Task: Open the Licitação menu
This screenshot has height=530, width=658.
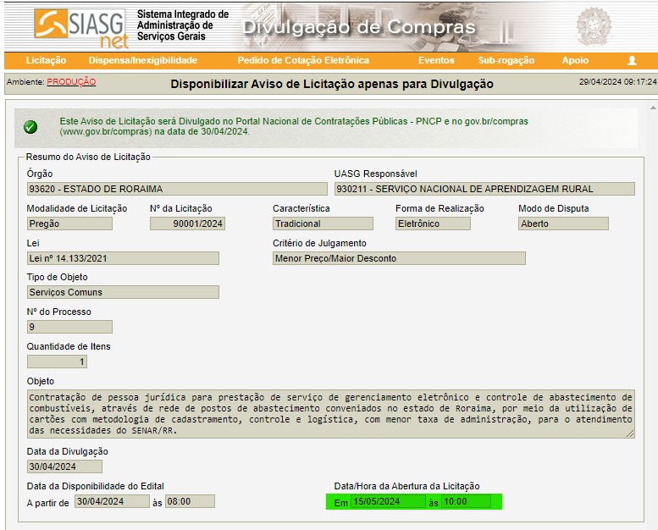Action: point(47,60)
